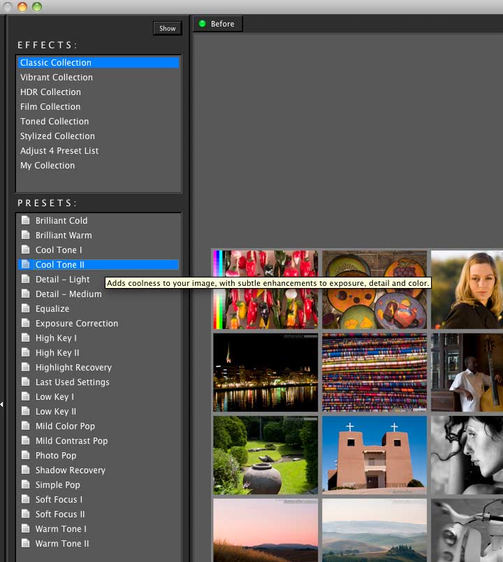The image size is (503, 562).
Task: Select the grayscale scooter handlebar thumbnail
Action: tap(467, 531)
